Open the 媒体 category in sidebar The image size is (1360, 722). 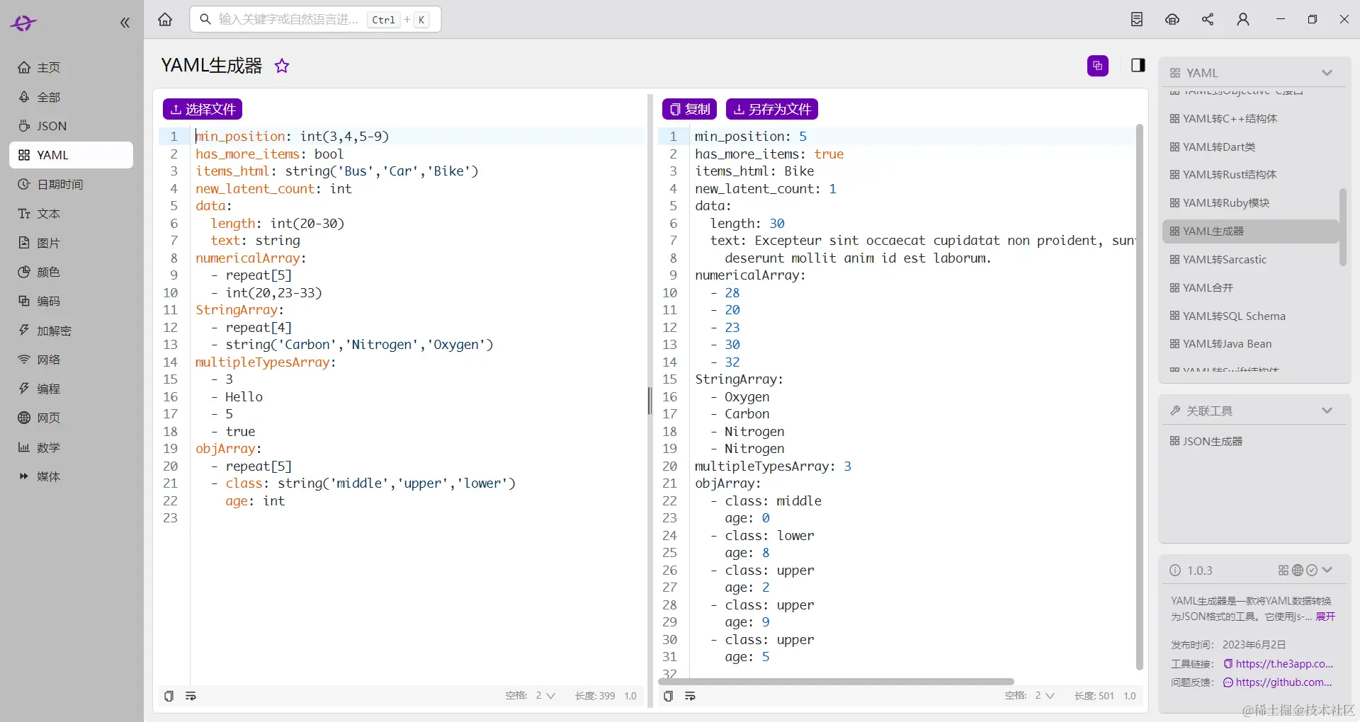pos(71,476)
